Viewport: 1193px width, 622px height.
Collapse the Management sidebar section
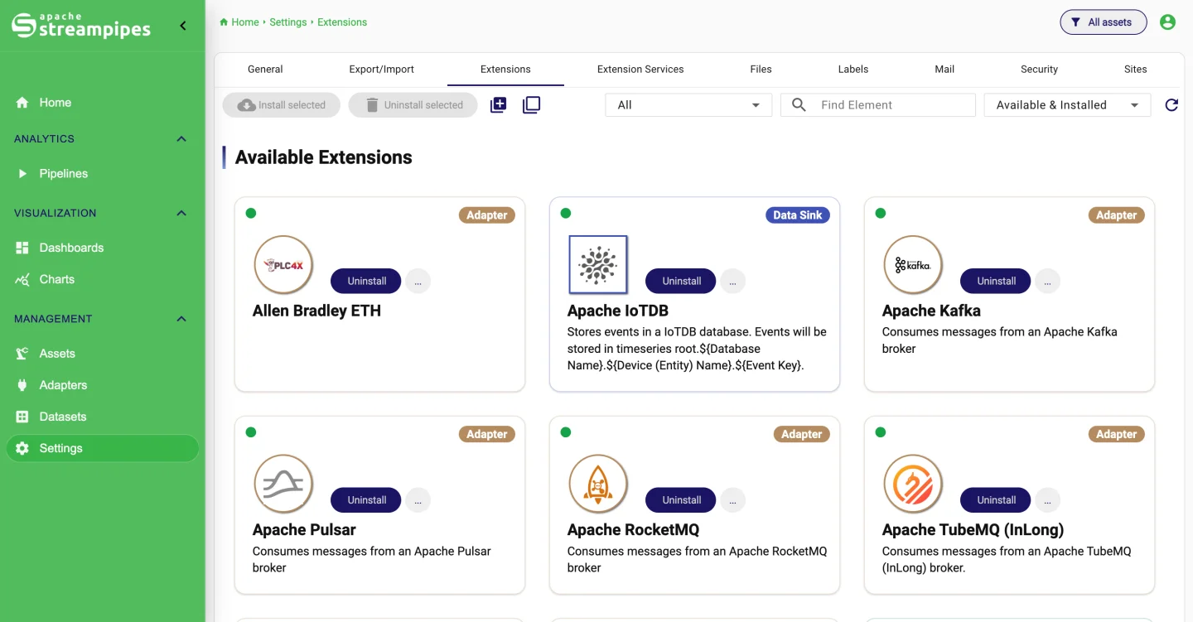[x=181, y=319]
